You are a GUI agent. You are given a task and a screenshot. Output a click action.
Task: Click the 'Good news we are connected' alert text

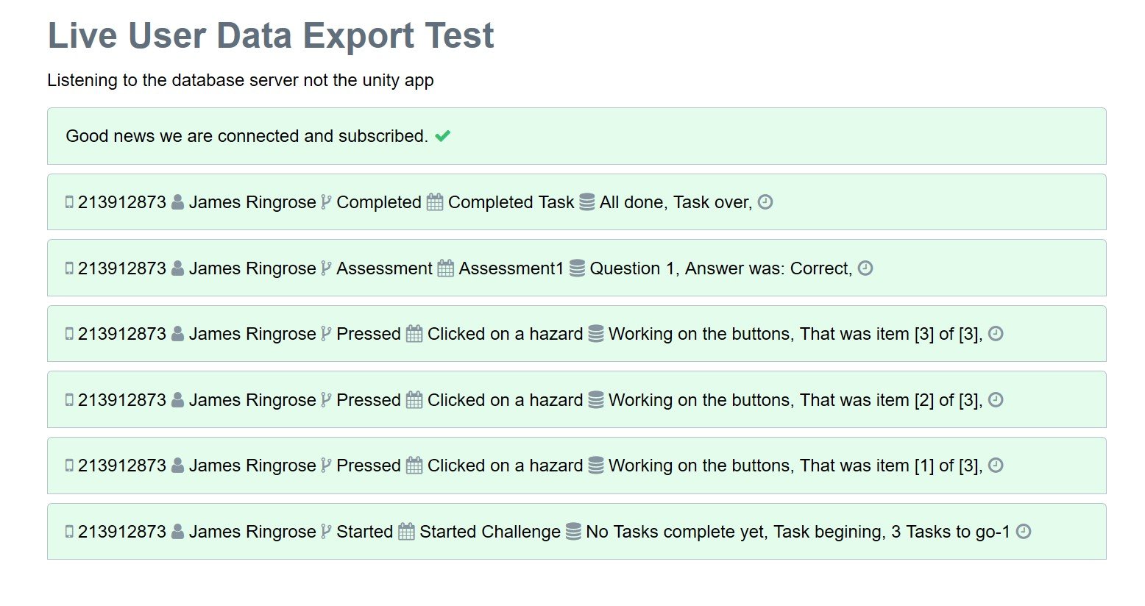247,136
